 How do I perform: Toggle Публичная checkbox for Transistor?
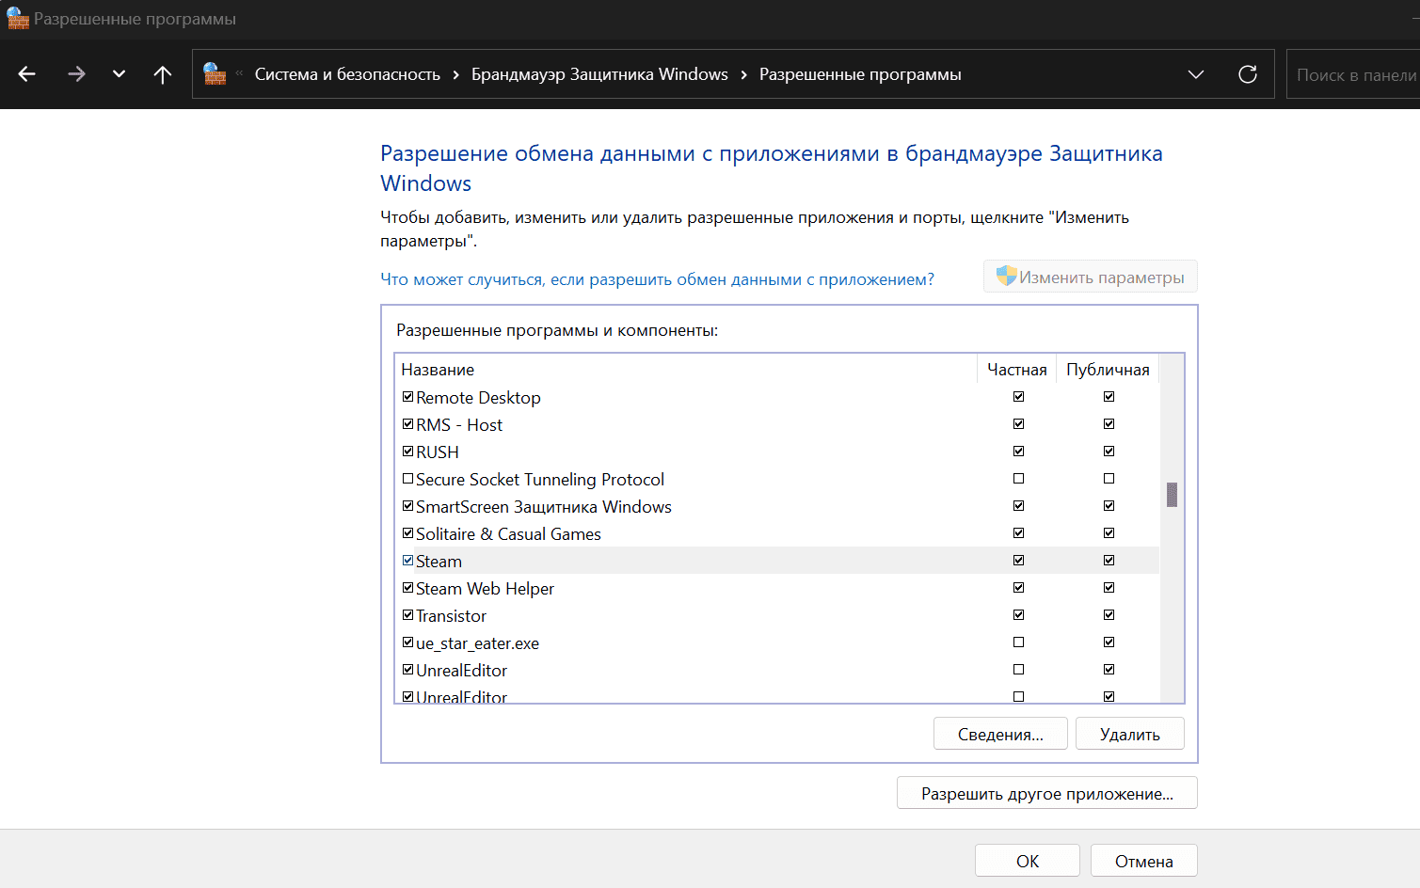tap(1109, 615)
